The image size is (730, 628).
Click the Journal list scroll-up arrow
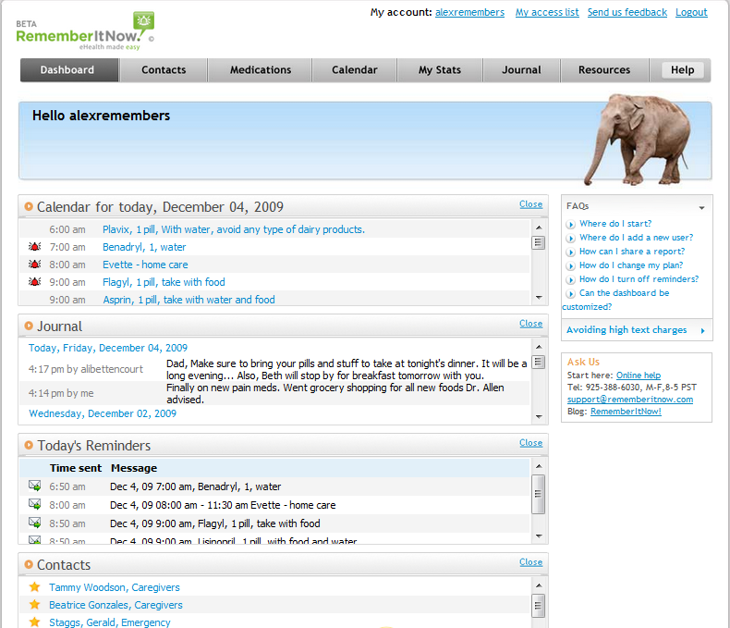(539, 347)
